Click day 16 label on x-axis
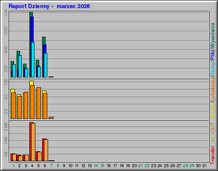 pyautogui.click(x=109, y=166)
